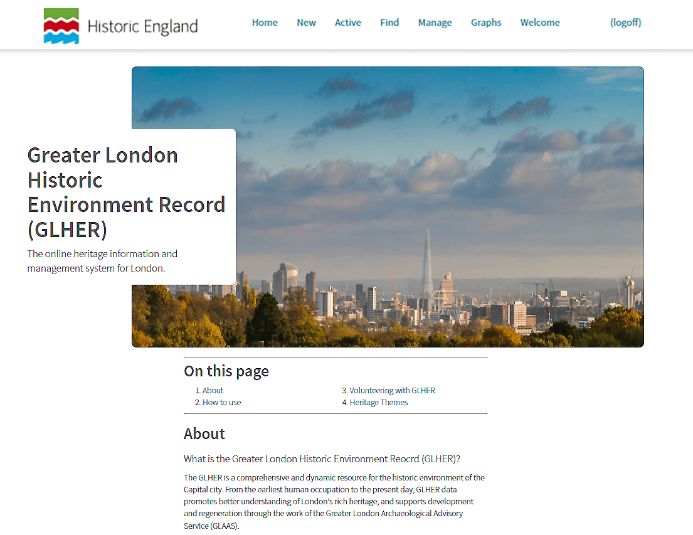Go to the Graphs menu item

486,23
